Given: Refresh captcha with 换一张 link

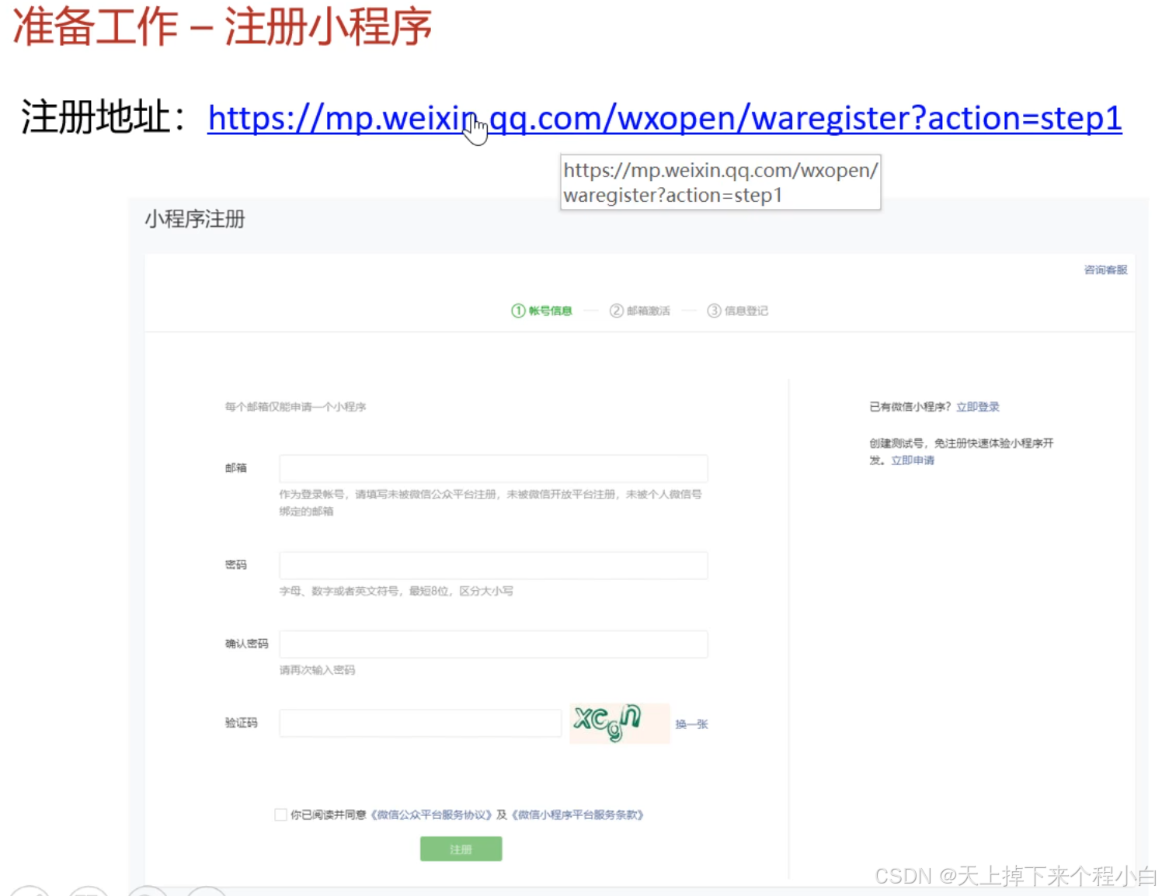Looking at the screenshot, I should coord(691,724).
